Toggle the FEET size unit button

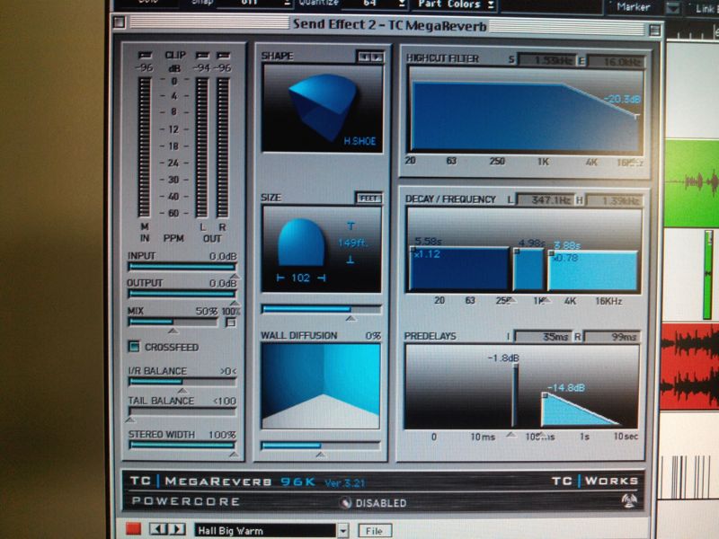368,198
